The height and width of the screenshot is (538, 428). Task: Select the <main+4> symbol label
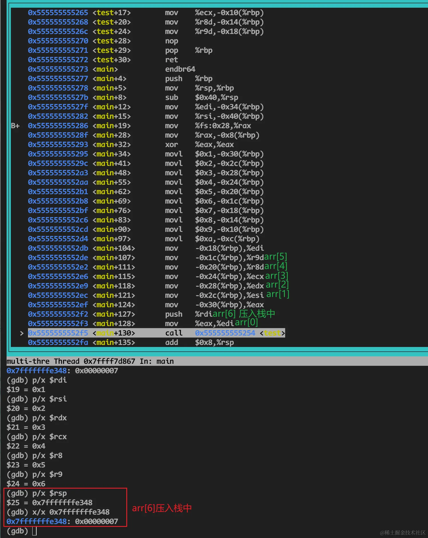tap(109, 79)
